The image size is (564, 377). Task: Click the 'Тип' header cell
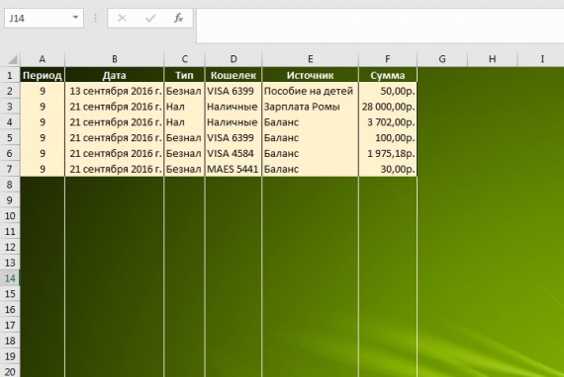[x=184, y=75]
